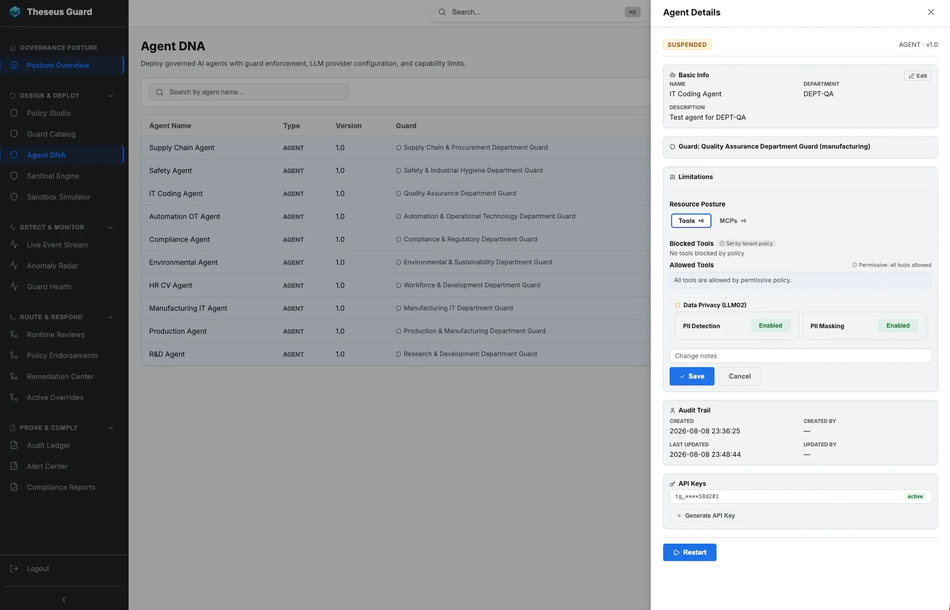Click the Change notes input field
Screen dimensions: 950x610
(x=800, y=356)
